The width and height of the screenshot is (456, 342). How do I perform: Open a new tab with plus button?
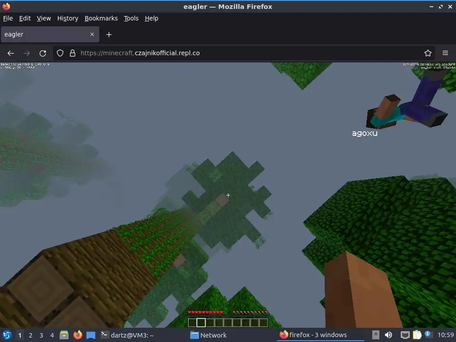tap(109, 35)
